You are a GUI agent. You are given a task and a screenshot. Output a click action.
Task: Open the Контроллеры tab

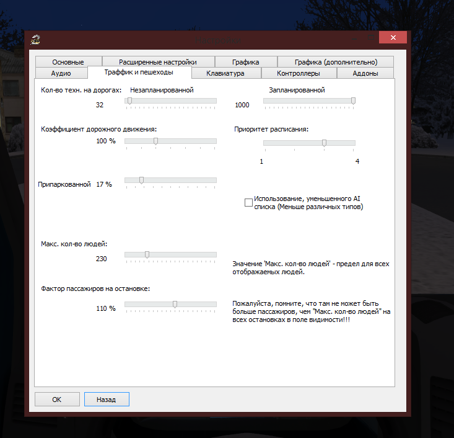[299, 73]
